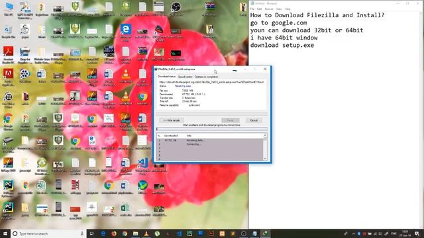
Task: Click the 'How to Download Filezilla and Install?' heading line
Action: [317, 15]
